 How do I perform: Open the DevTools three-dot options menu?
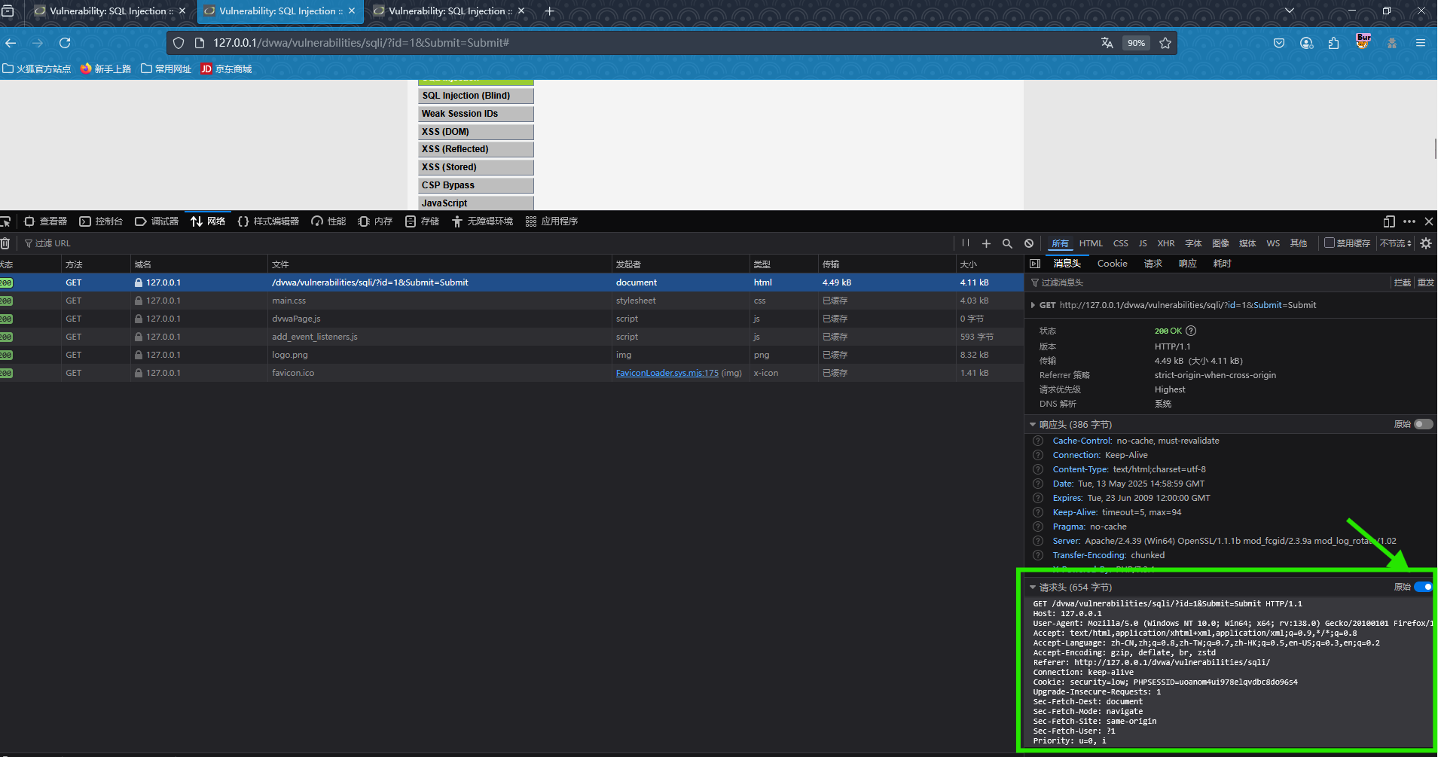[x=1409, y=221]
